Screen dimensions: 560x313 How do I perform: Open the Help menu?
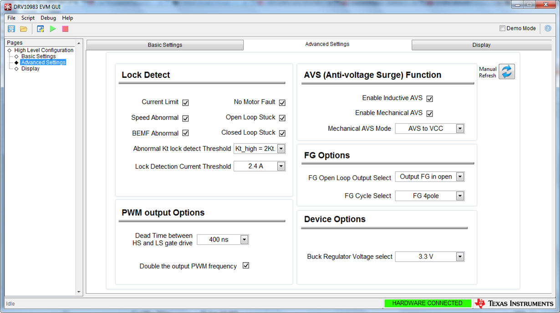coord(67,18)
